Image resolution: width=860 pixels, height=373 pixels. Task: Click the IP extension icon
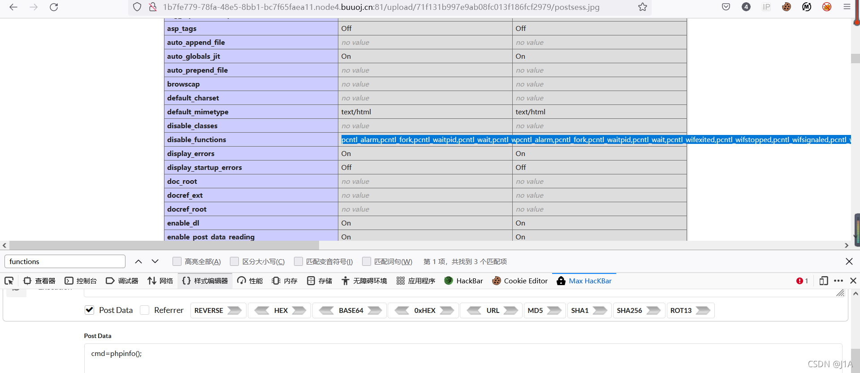pos(766,7)
